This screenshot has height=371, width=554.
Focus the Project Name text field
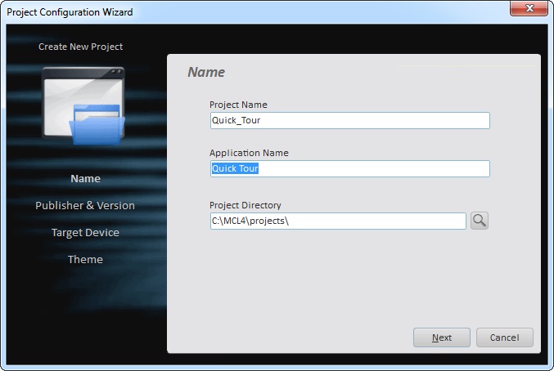pyautogui.click(x=349, y=121)
